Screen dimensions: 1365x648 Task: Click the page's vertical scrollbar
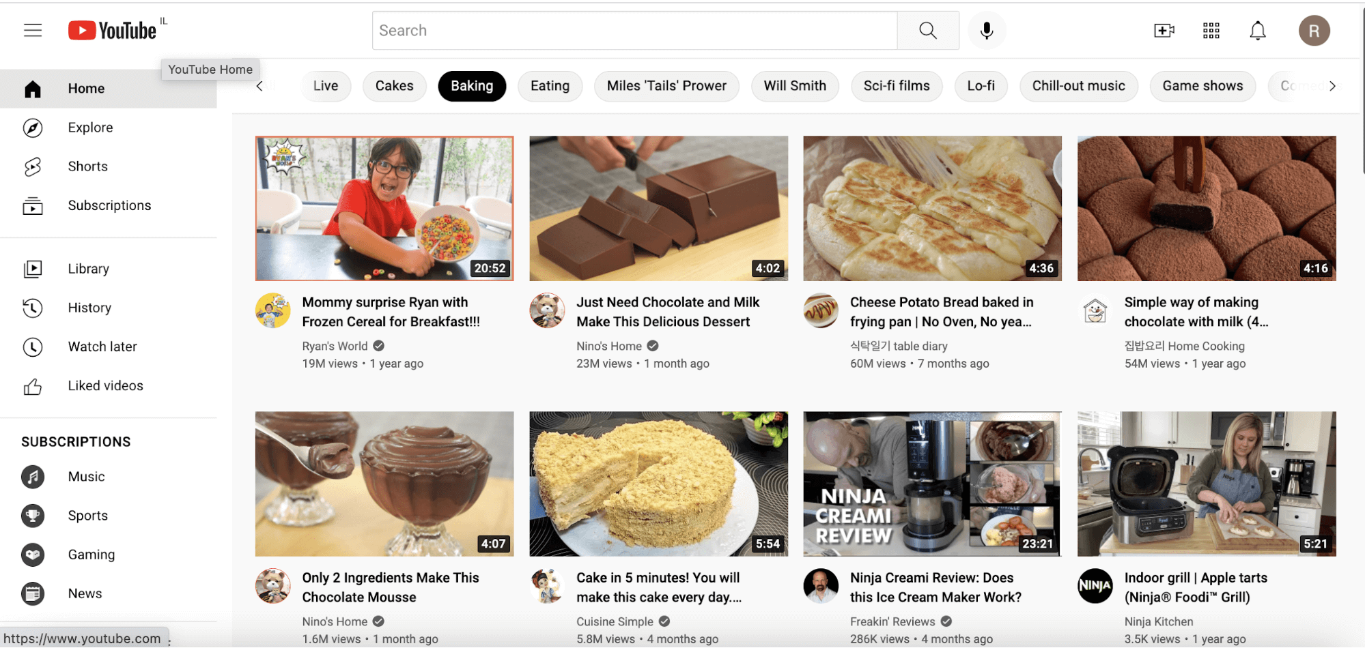(x=1362, y=89)
